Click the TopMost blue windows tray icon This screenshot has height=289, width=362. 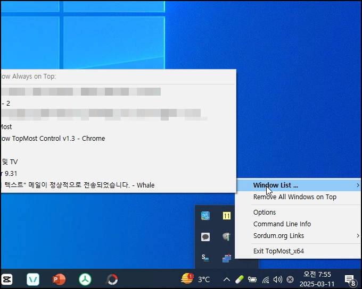[x=226, y=258]
